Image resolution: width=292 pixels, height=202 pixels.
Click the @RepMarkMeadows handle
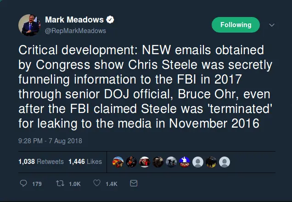tap(75, 31)
